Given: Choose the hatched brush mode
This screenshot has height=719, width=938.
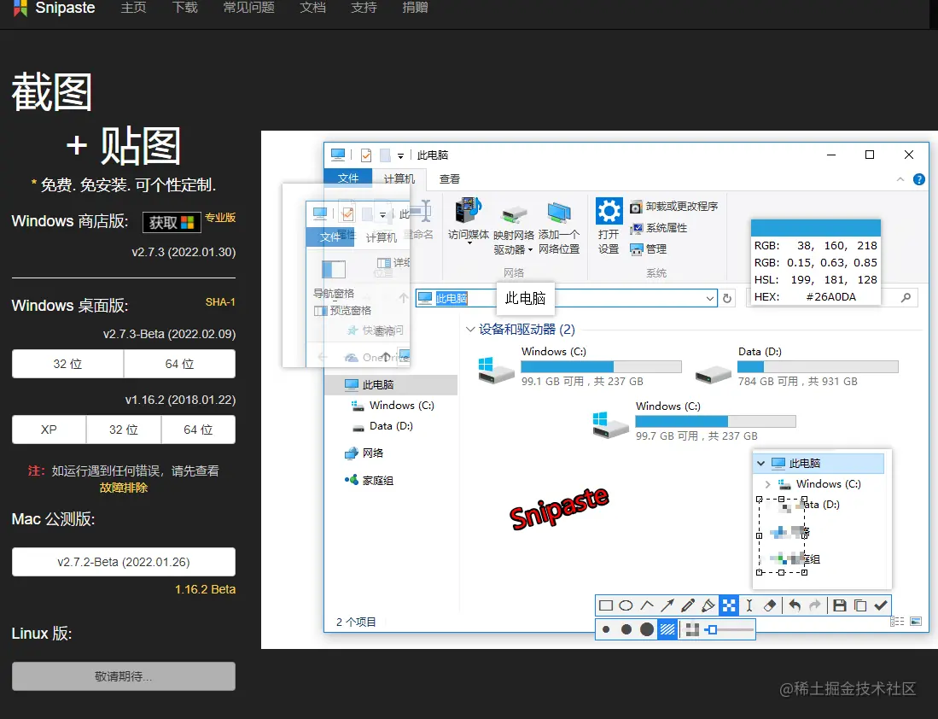Looking at the screenshot, I should (667, 629).
